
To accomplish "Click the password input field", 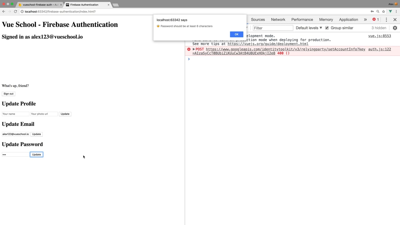I will (x=16, y=154).
